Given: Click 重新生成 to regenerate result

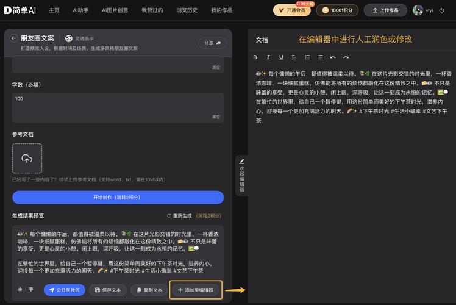Looking at the screenshot, I should (x=179, y=216).
